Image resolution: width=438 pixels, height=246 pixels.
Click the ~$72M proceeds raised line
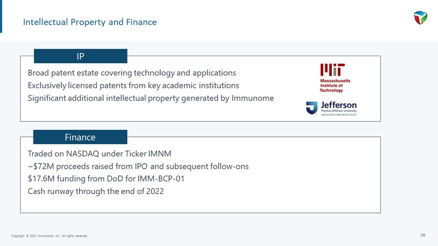[x=138, y=166]
